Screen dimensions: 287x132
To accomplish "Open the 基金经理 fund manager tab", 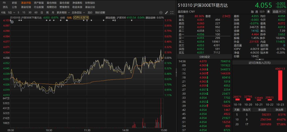I will pos(26,7).
